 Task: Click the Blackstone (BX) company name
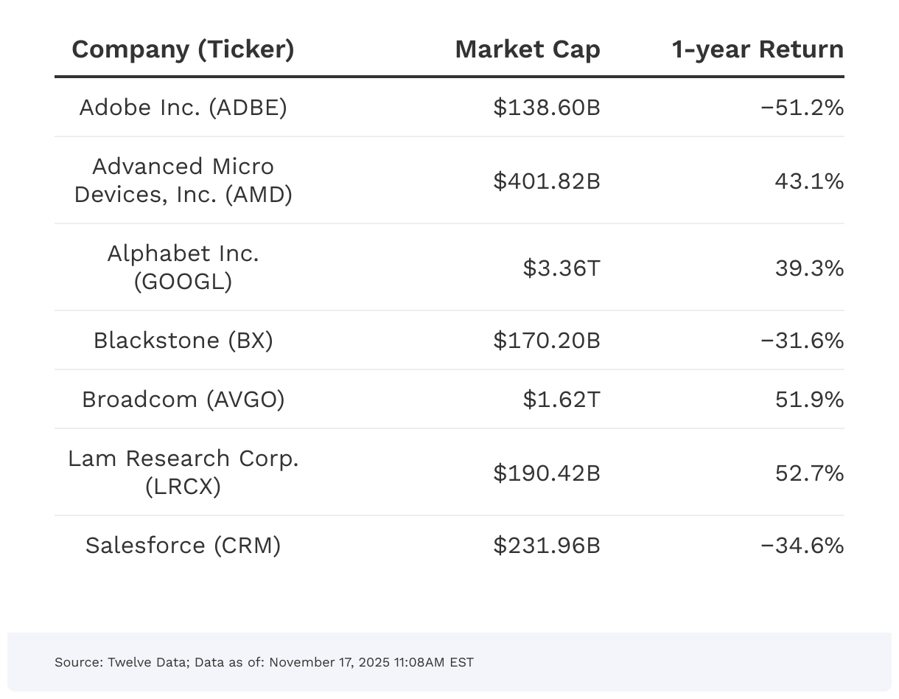(x=183, y=341)
